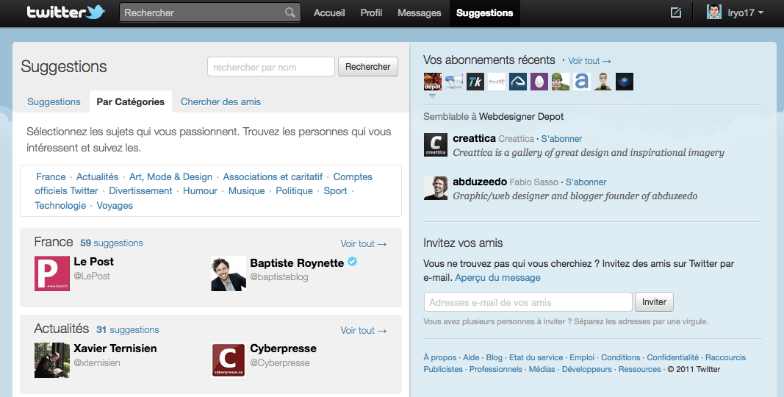Click the magnifier icon in top search bar
The width and height of the screenshot is (784, 397).
(290, 12)
